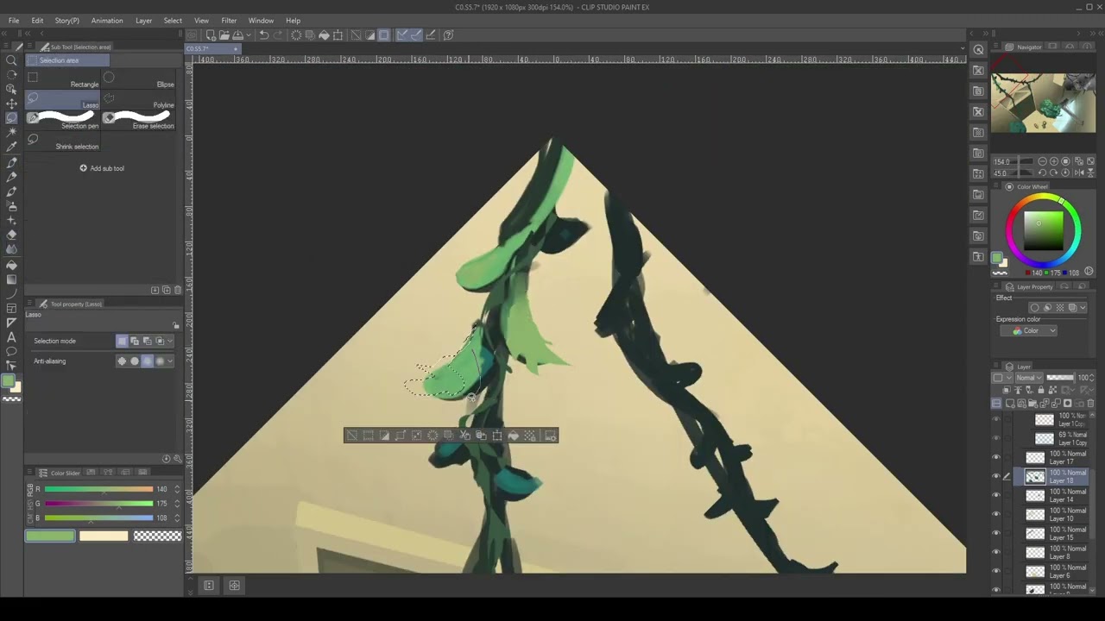Viewport: 1105px width, 621px height.
Task: Click the Selection area group tab
Action: (x=67, y=60)
